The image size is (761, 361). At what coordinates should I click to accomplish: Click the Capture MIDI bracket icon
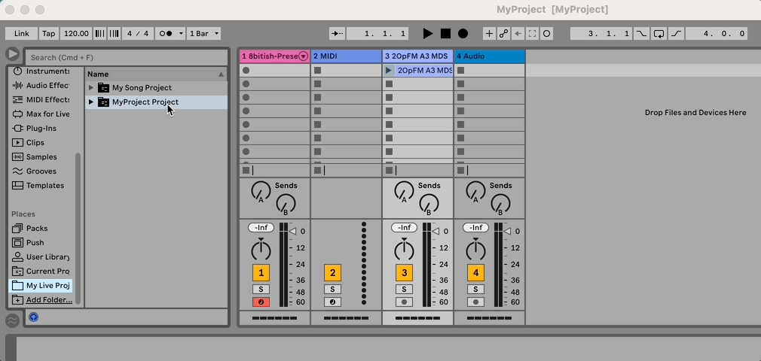pyautogui.click(x=532, y=33)
